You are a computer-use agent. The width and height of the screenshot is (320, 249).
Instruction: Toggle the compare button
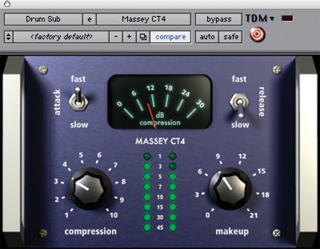click(171, 37)
